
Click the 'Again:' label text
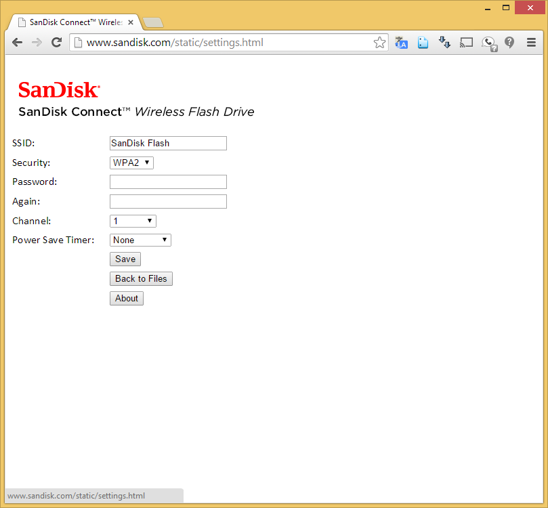[x=26, y=202]
